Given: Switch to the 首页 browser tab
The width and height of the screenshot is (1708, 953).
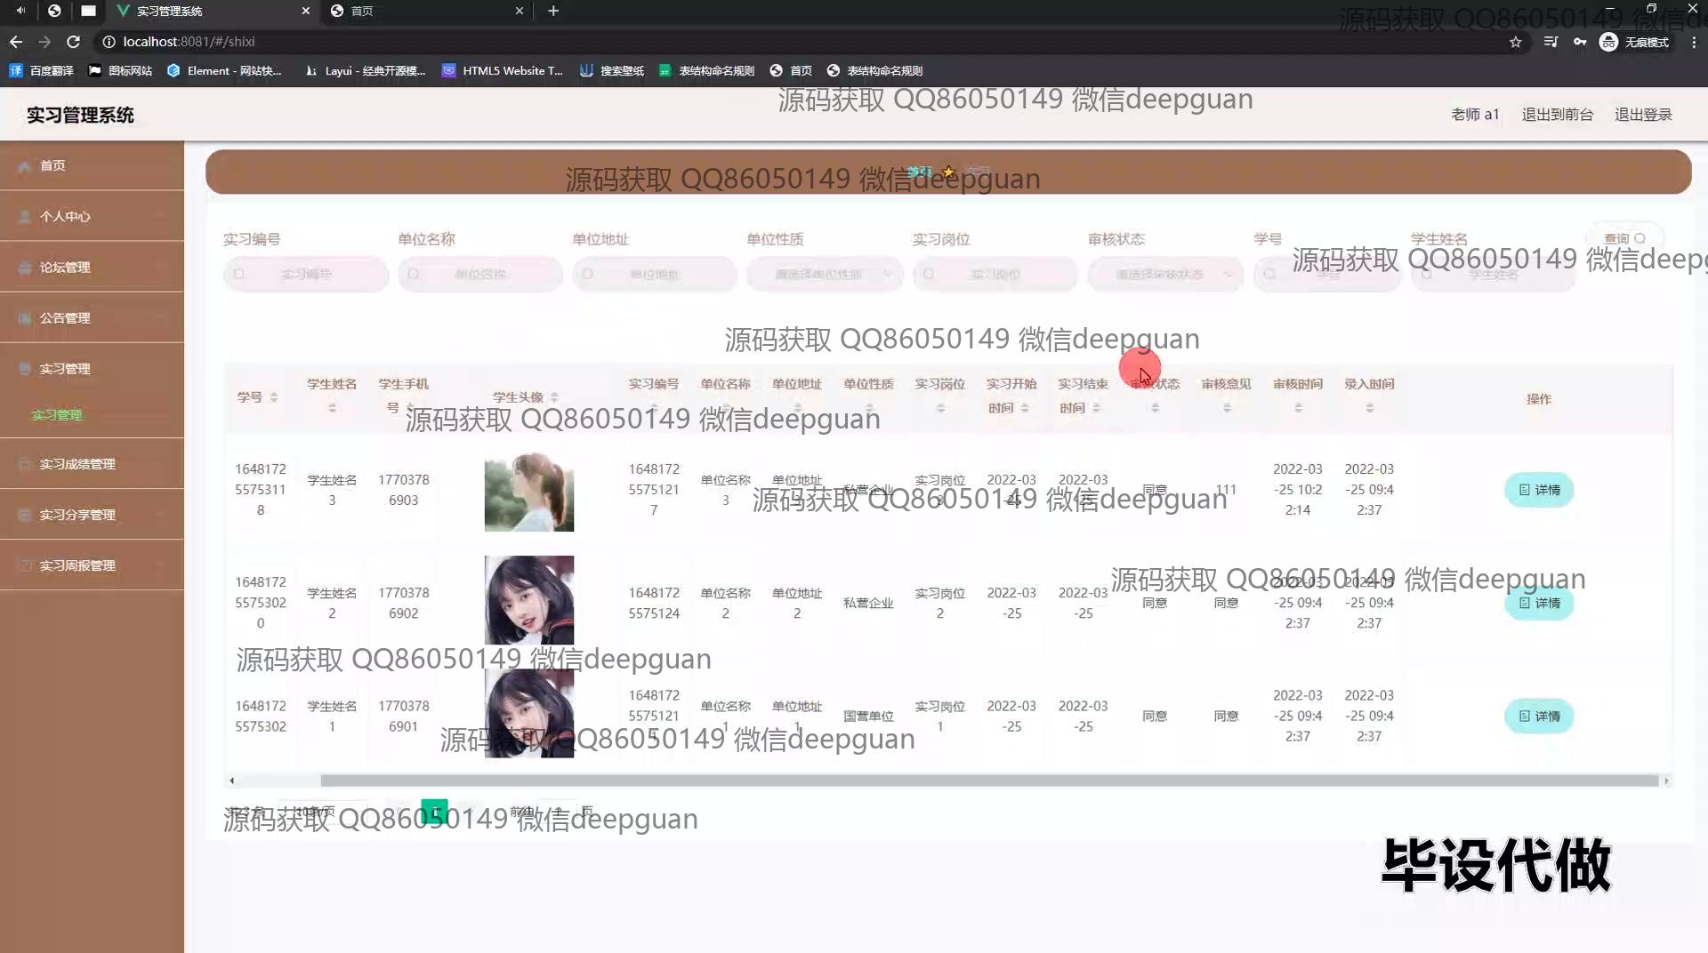Looking at the screenshot, I should (427, 11).
